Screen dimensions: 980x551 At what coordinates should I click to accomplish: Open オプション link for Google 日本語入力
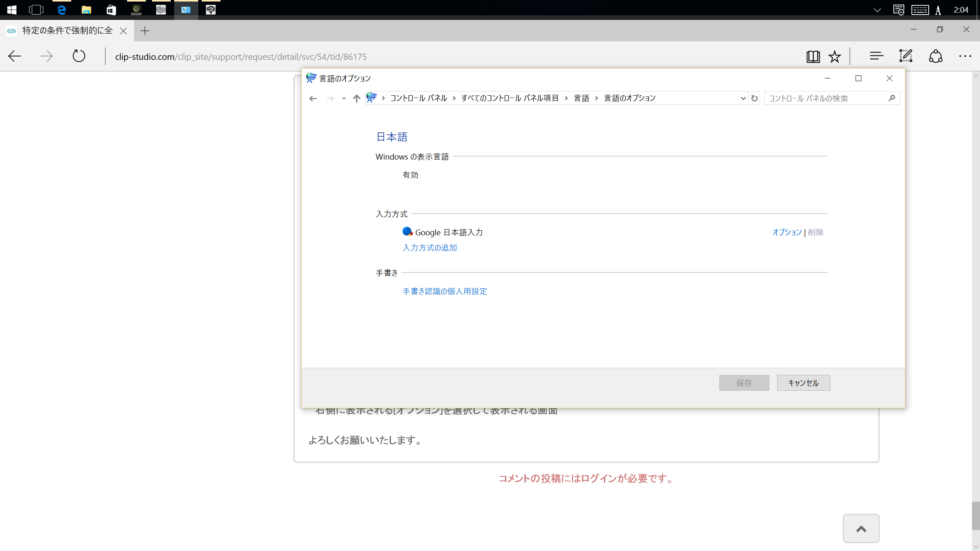point(787,232)
